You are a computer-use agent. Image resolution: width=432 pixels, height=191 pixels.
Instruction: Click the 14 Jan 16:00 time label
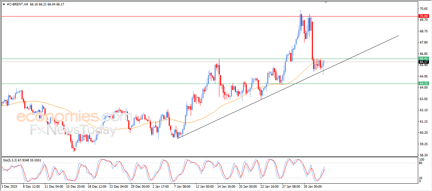(227, 186)
